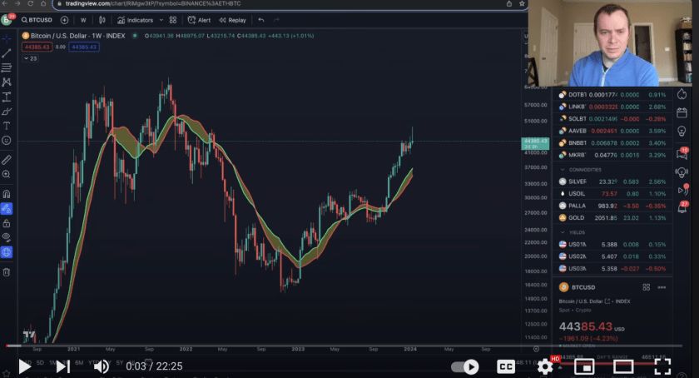Add symbol to compare plus icon
The width and height of the screenshot is (699, 378).
click(x=64, y=20)
